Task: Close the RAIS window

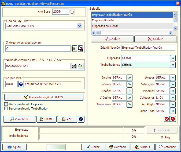Action: pos(178,3)
